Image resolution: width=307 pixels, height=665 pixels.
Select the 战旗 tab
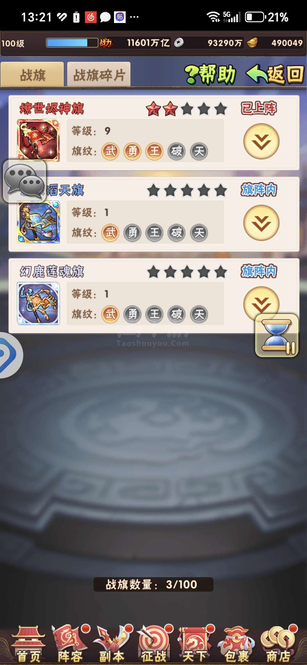(x=32, y=75)
